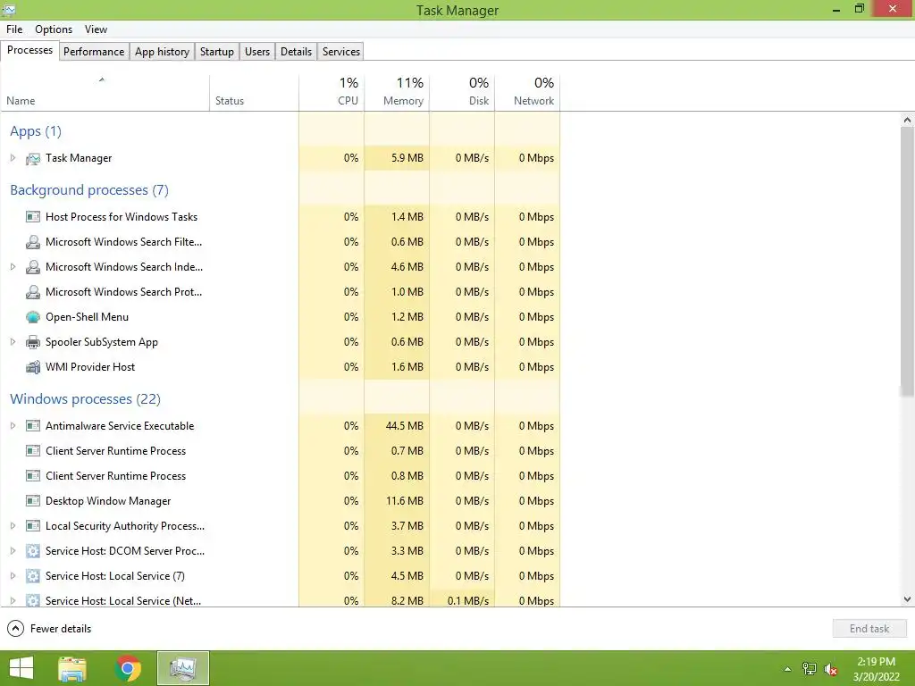Viewport: 915px width, 686px height.
Task: Expand Microsoft Windows Search Indexer row
Action: click(x=13, y=267)
